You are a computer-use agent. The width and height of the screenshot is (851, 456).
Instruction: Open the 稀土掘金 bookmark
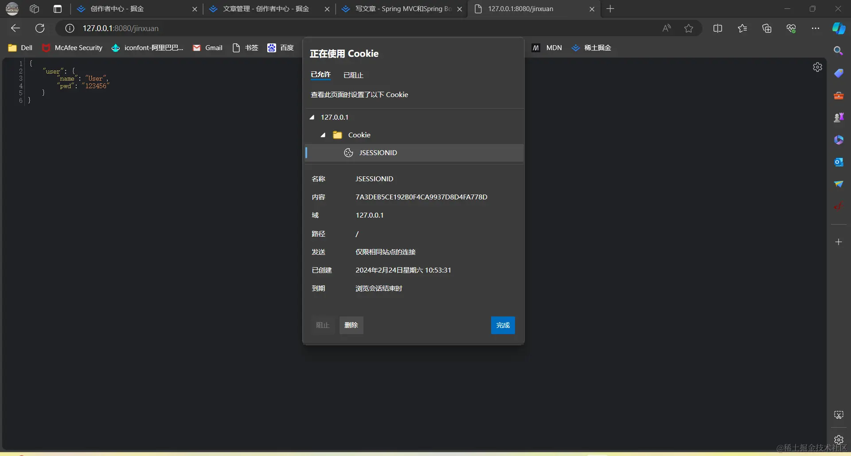(591, 48)
